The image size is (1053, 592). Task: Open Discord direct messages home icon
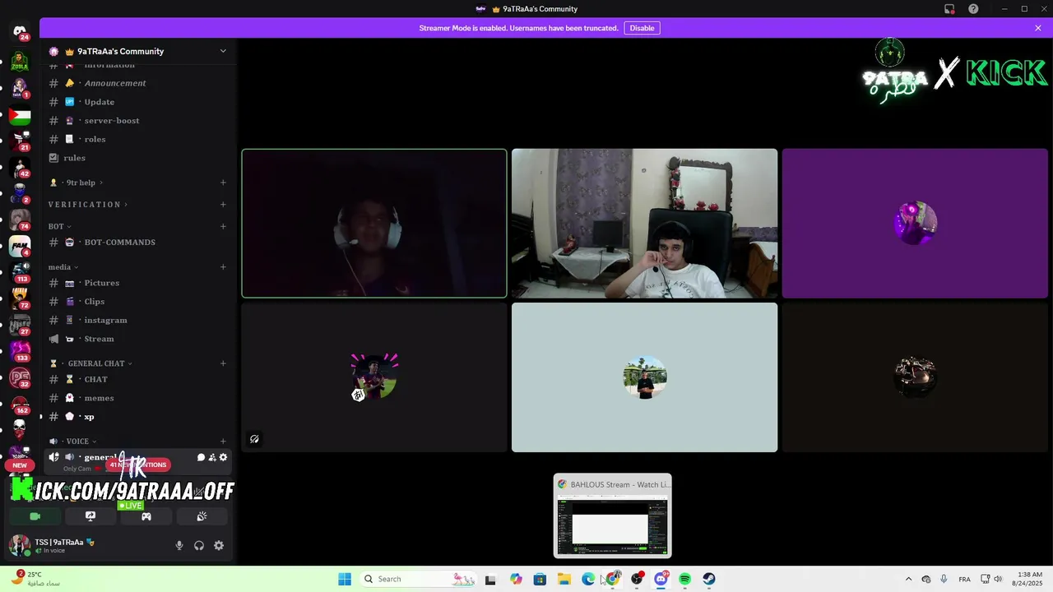coord(20,31)
